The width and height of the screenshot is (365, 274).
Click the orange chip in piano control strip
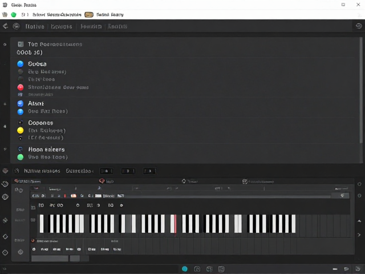pos(74,196)
